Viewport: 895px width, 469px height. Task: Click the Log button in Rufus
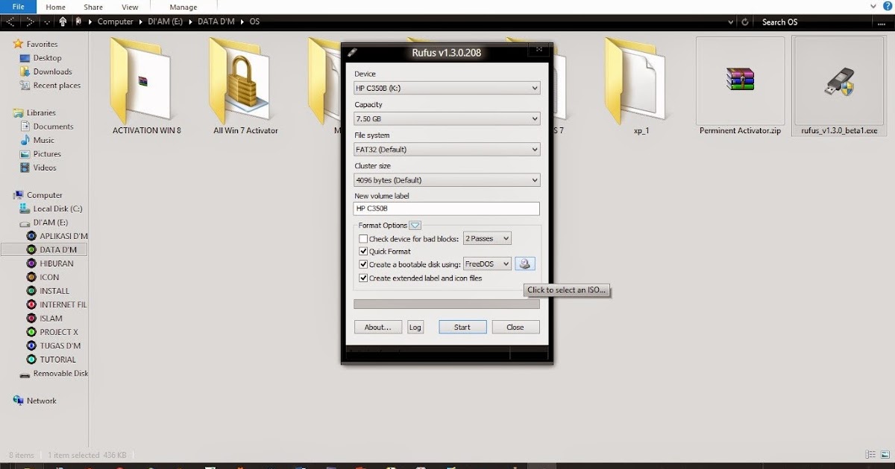click(415, 327)
